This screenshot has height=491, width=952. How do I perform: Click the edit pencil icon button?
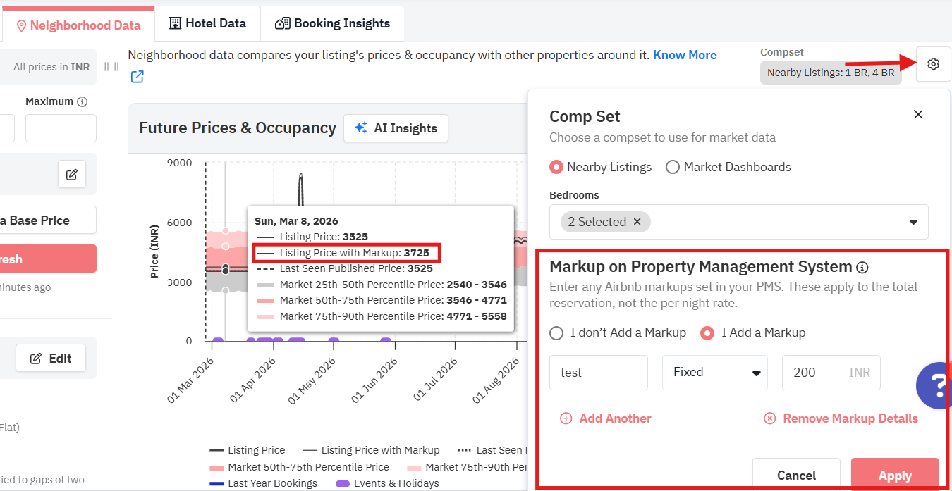coord(72,174)
